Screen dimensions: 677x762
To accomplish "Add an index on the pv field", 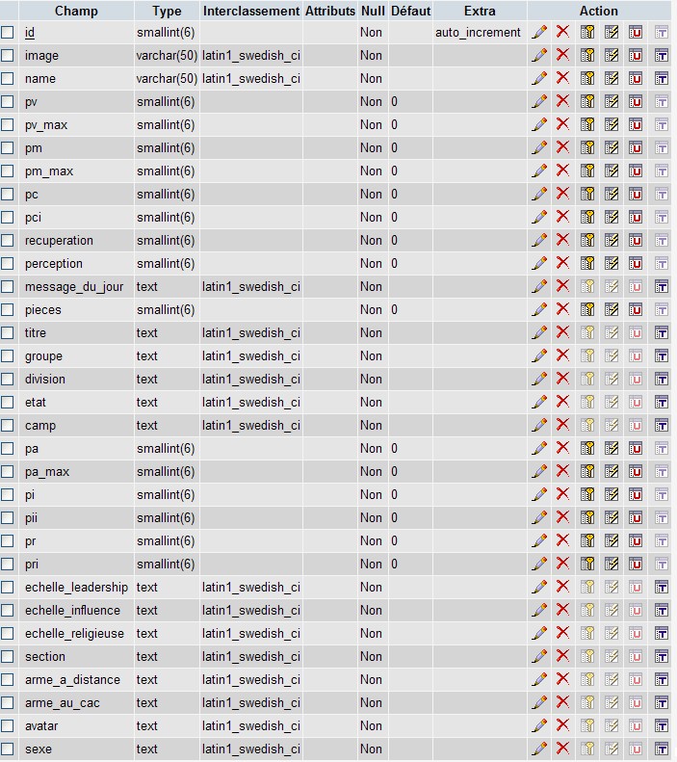I will pyautogui.click(x=612, y=101).
